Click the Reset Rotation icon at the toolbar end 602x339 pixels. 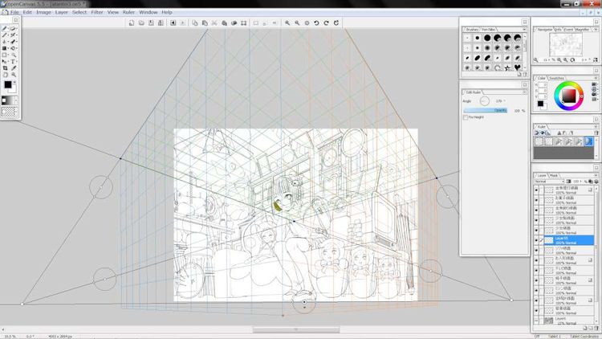(336, 23)
